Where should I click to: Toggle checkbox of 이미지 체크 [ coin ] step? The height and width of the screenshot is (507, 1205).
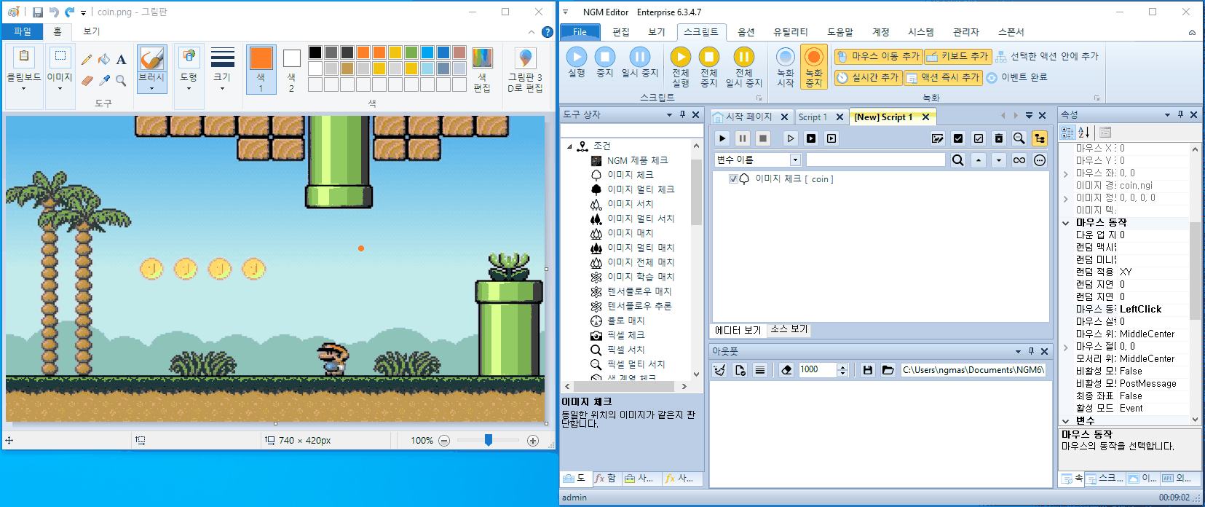(x=733, y=179)
